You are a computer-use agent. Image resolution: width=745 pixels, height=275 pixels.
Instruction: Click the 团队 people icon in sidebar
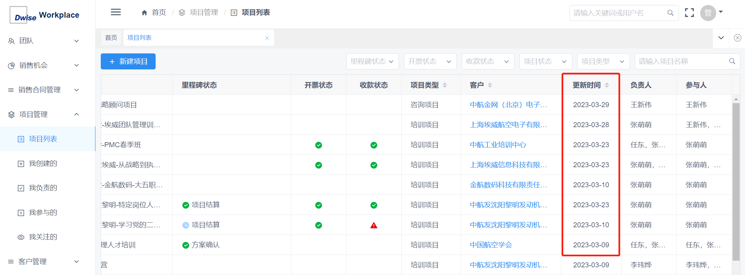coord(11,41)
